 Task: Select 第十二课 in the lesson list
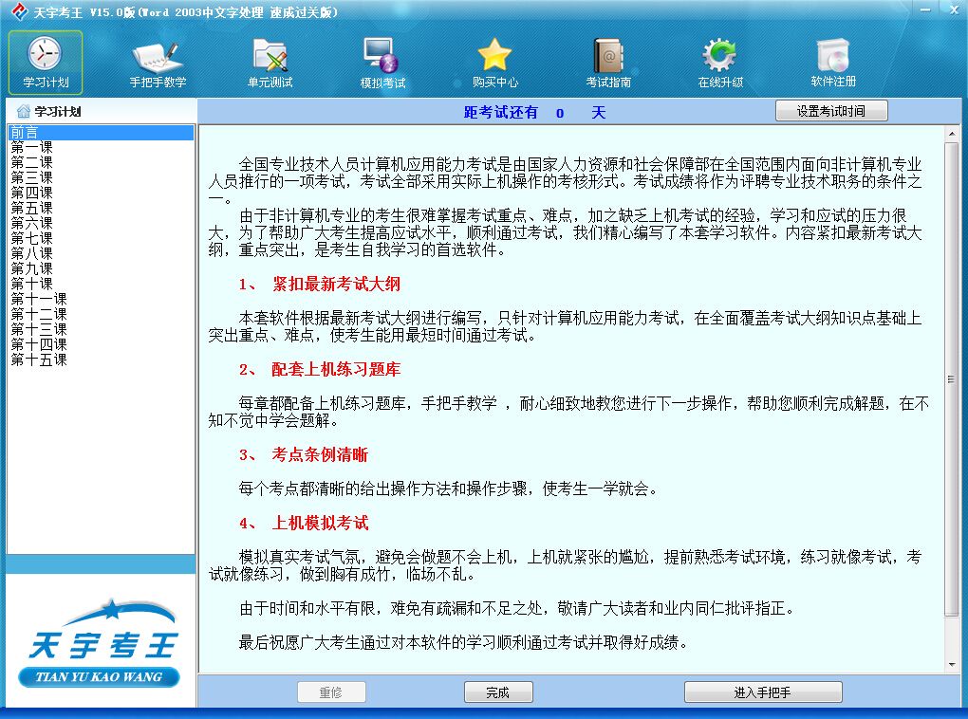[101, 314]
